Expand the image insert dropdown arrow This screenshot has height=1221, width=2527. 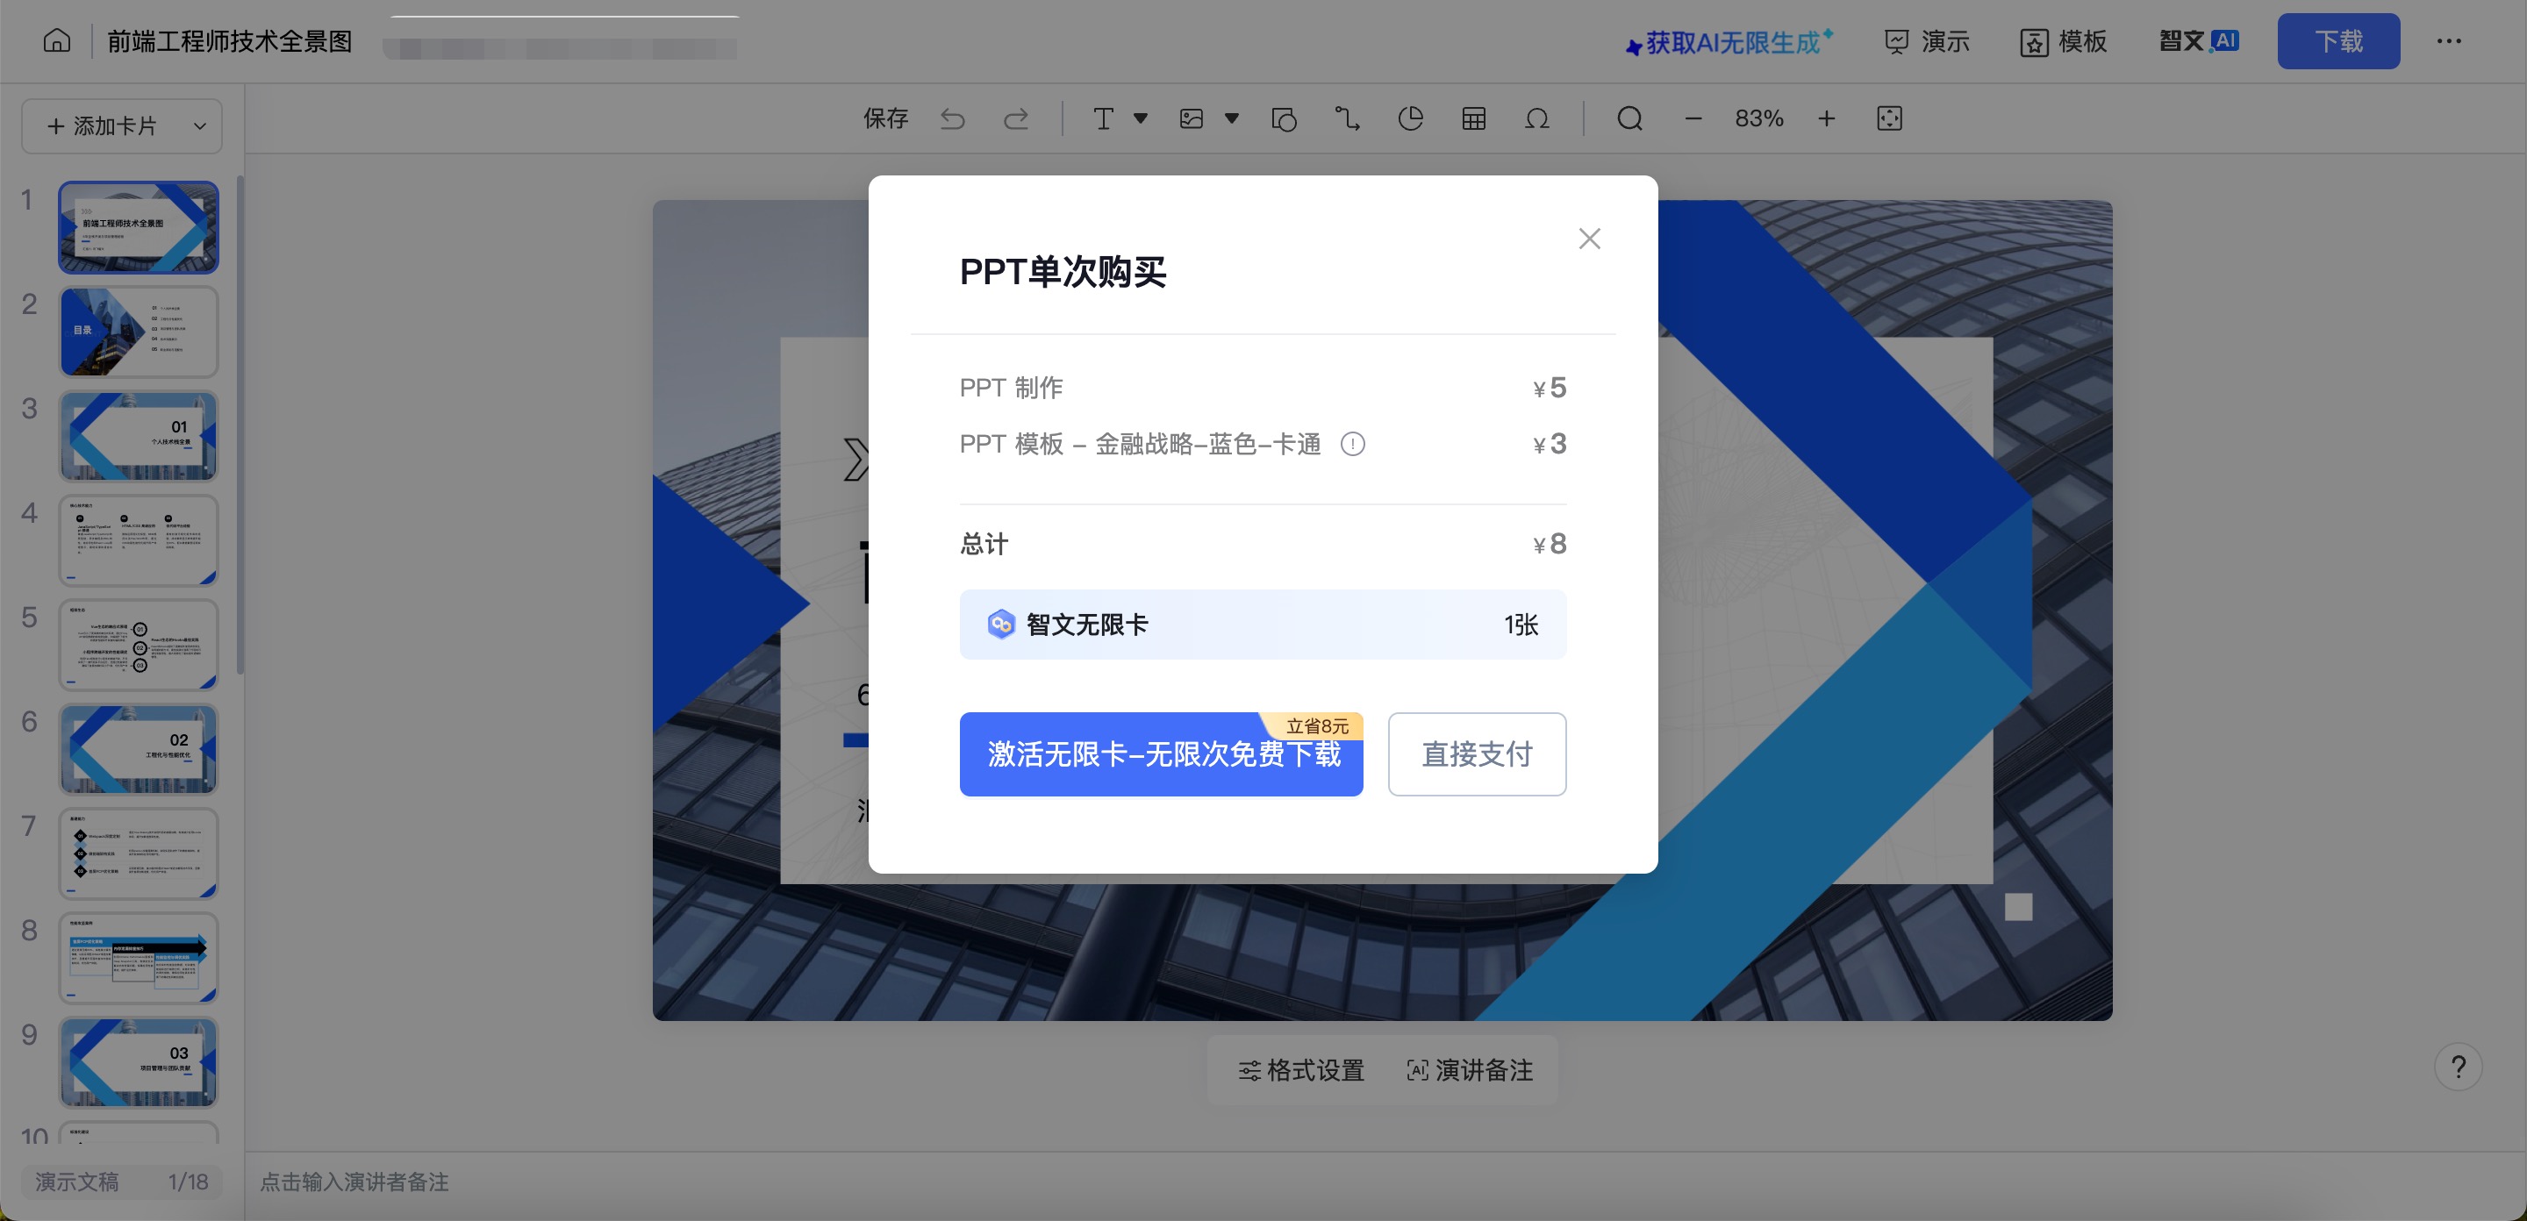[x=1232, y=118]
